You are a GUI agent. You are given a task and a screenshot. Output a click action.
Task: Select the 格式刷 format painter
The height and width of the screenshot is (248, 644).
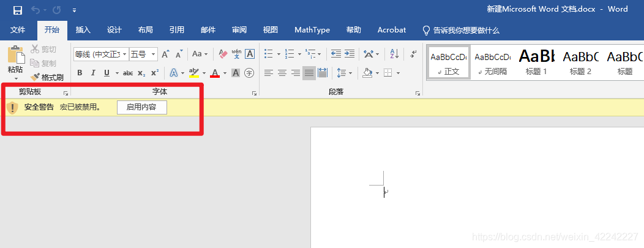[x=47, y=77]
